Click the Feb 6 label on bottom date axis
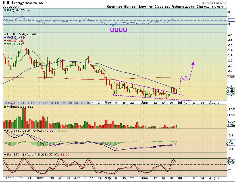The image size is (235, 182). point(10,178)
